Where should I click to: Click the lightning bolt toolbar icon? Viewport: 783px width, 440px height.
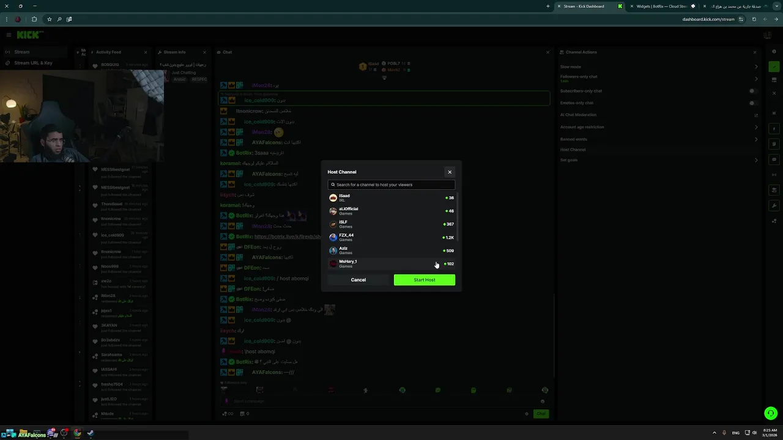click(x=774, y=129)
